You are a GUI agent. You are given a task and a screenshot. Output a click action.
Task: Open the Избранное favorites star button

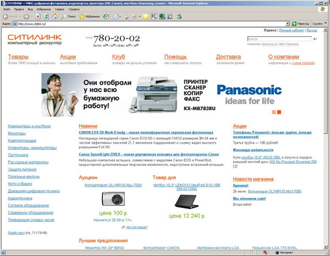(x=89, y=16)
